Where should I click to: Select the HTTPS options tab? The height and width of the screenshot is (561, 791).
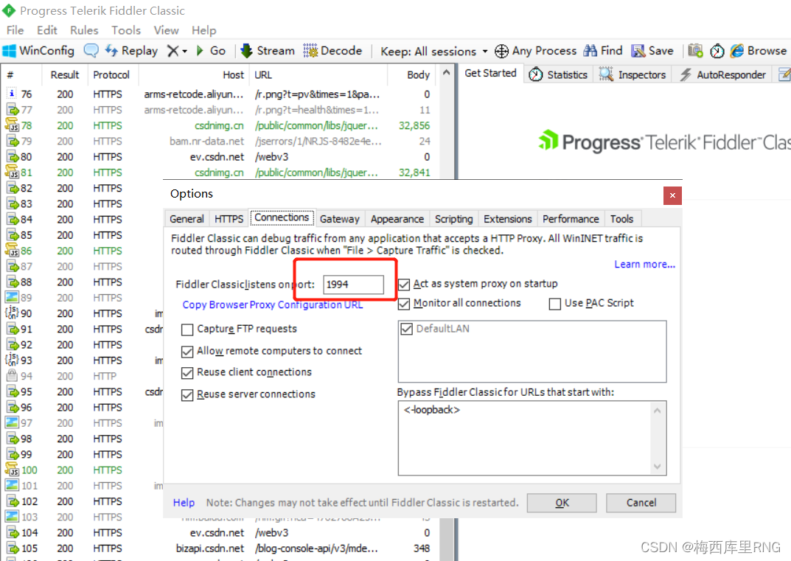229,219
